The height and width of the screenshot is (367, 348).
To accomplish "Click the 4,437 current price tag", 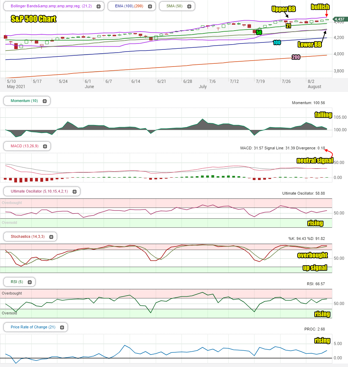I will 340,19.
